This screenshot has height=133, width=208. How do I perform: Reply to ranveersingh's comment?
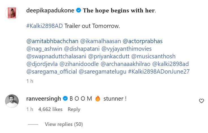pos(74,109)
